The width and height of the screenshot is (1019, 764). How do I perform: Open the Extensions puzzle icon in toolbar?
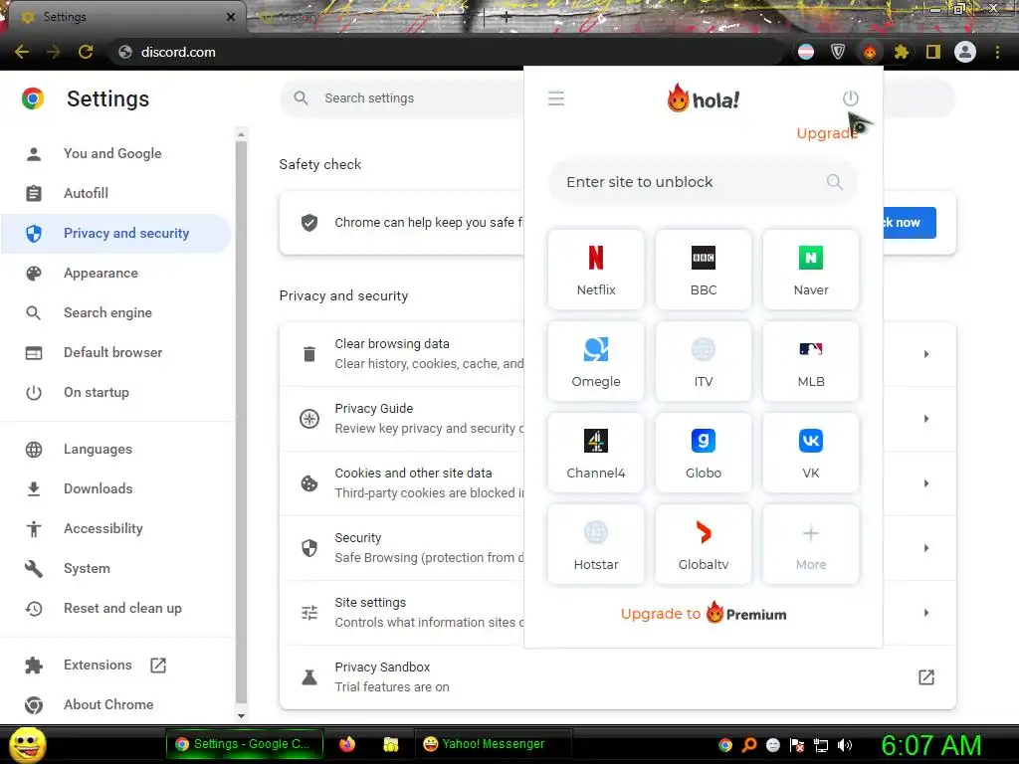coord(902,52)
